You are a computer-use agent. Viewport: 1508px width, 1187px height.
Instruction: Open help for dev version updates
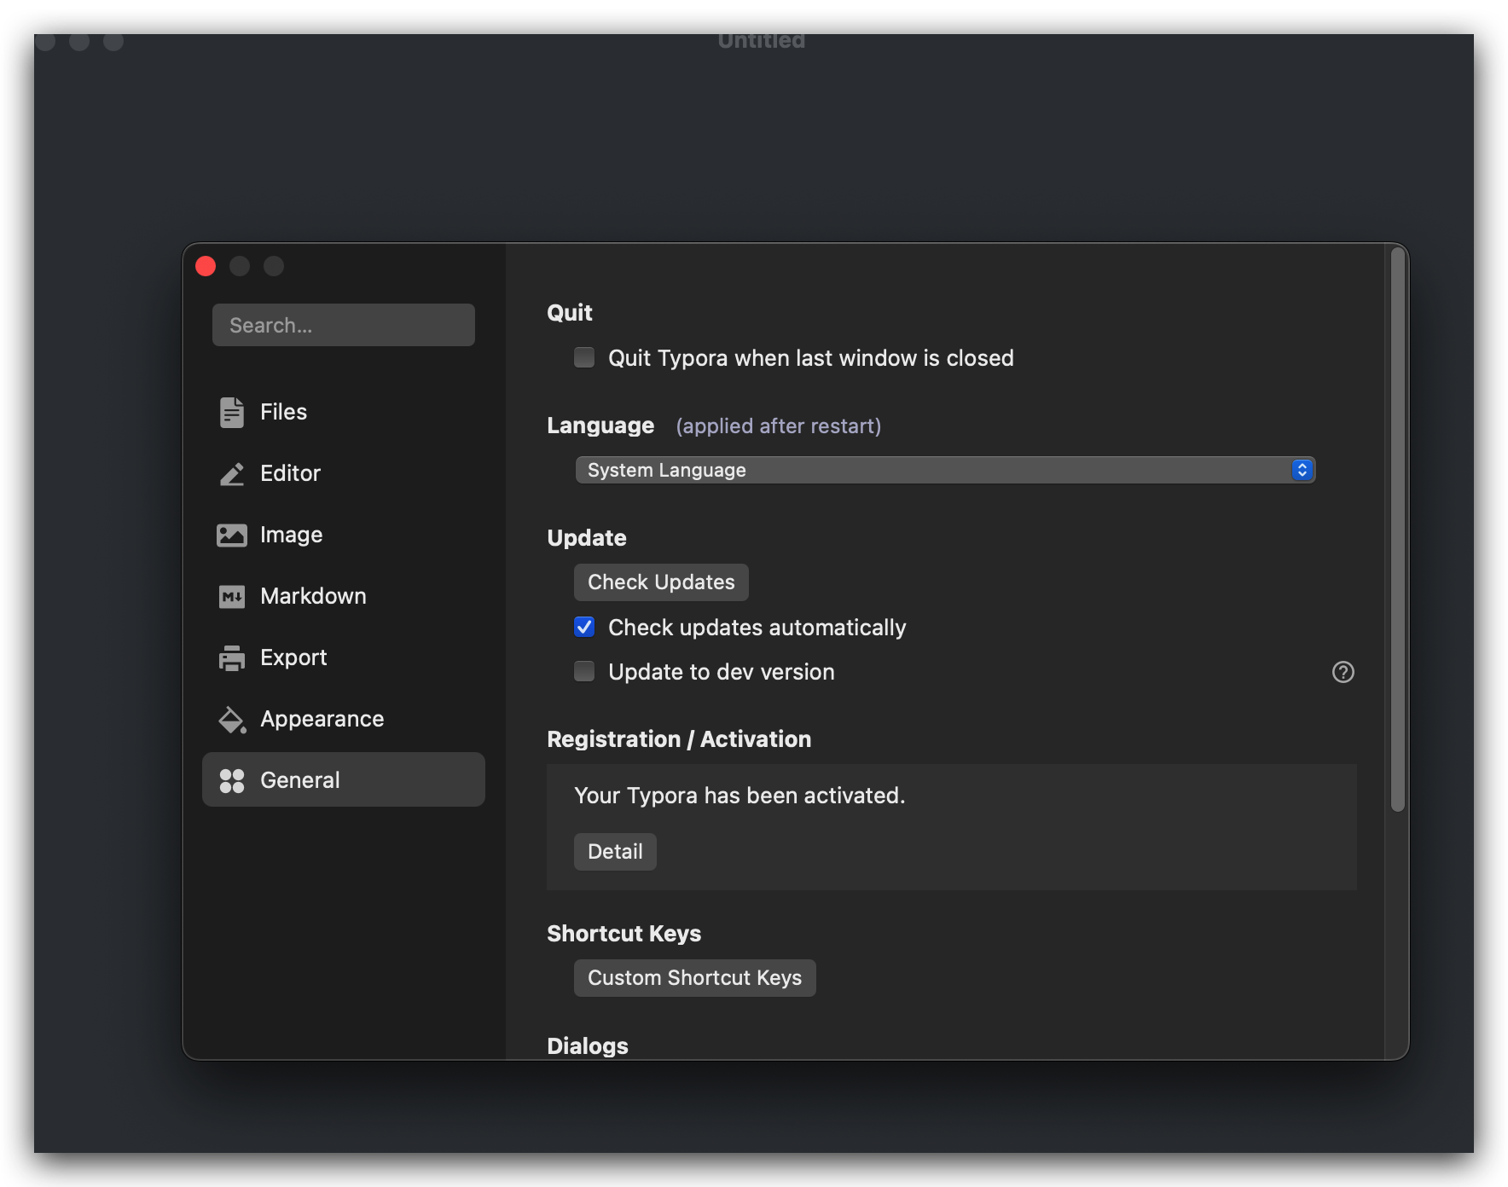point(1343,672)
